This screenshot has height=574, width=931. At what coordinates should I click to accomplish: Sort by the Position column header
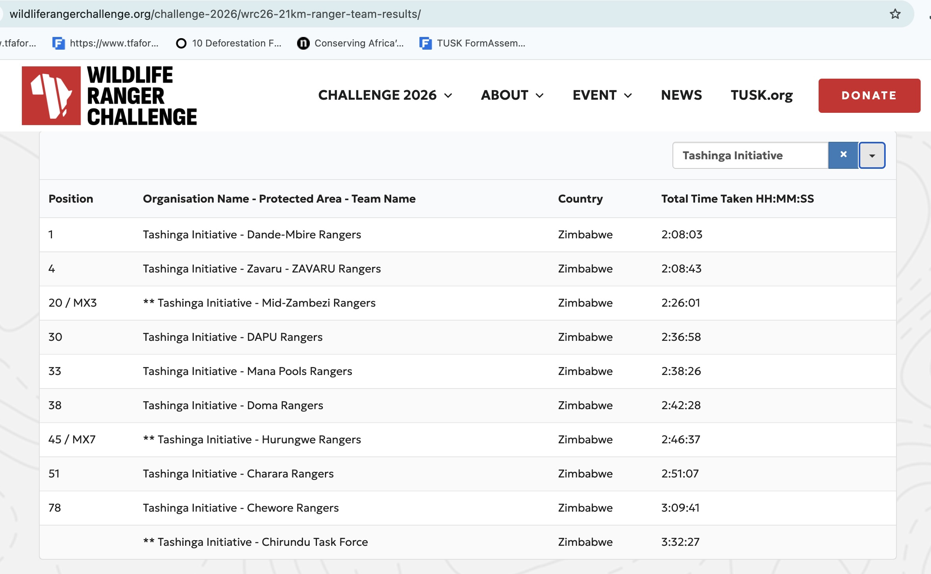pyautogui.click(x=71, y=199)
